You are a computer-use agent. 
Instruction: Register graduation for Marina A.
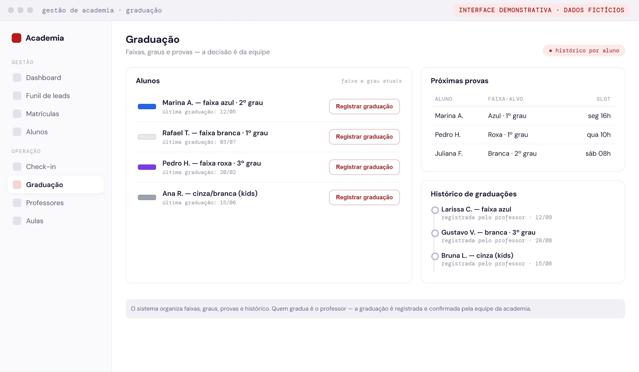click(364, 107)
